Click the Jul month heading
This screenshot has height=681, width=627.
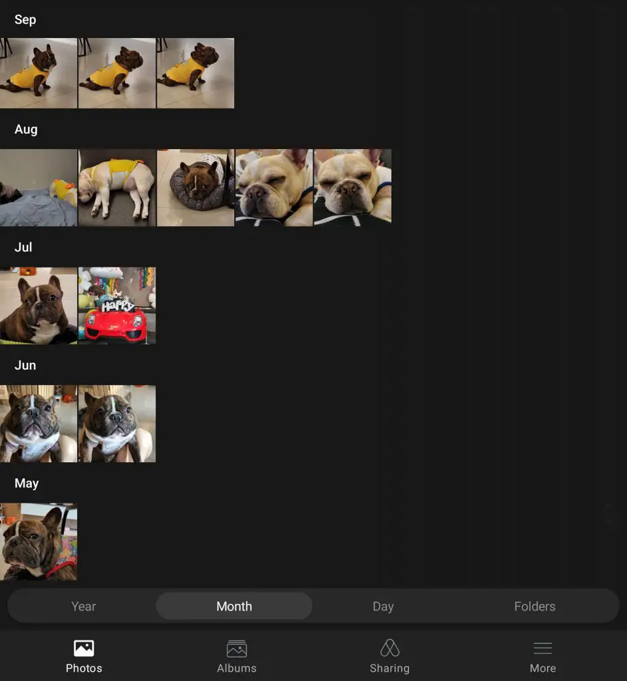point(23,247)
